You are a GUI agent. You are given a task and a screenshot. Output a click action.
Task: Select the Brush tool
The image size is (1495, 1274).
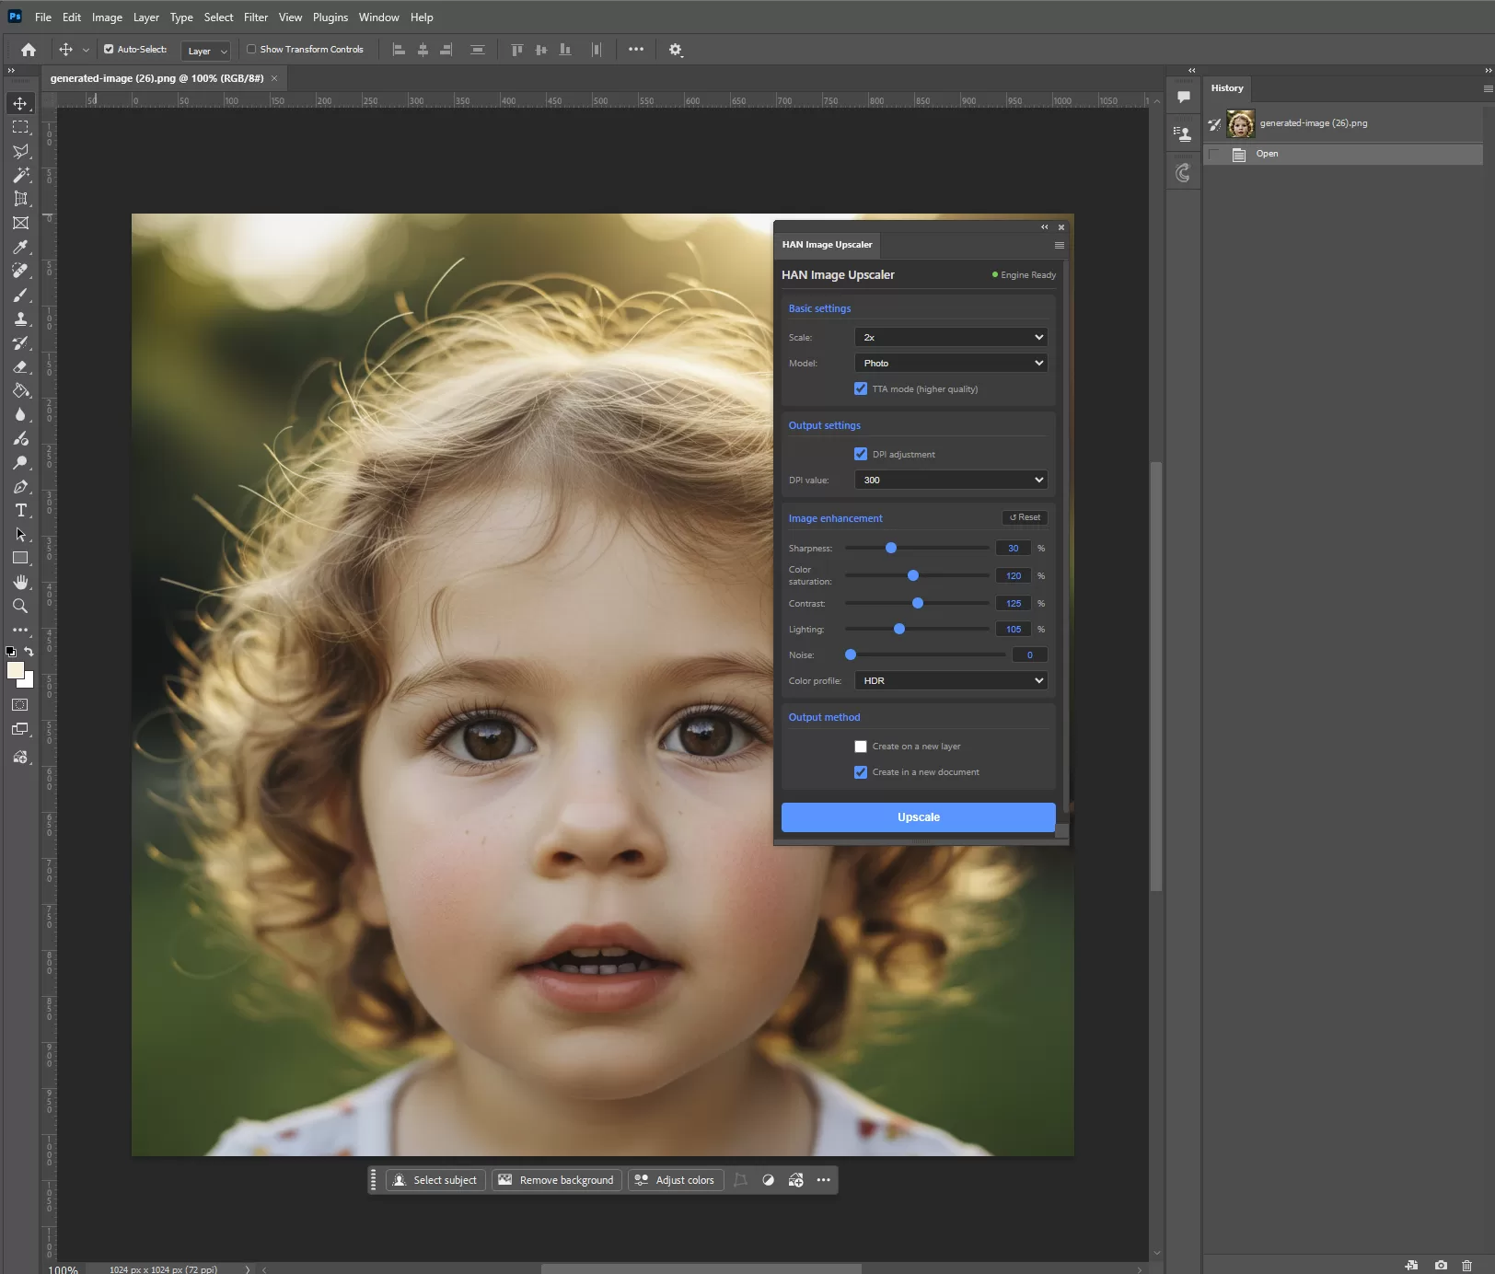tap(20, 295)
